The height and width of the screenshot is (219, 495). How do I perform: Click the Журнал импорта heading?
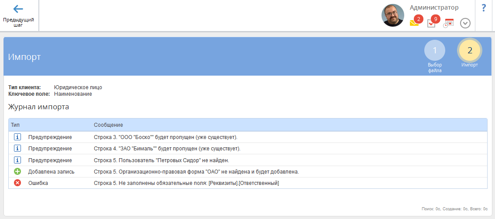[38, 107]
